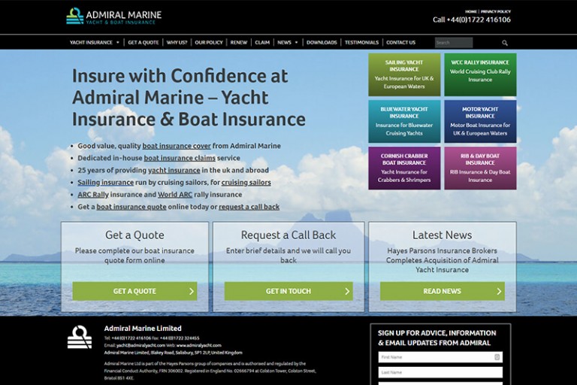
Task: Go to Our Policy page
Action: 209,42
